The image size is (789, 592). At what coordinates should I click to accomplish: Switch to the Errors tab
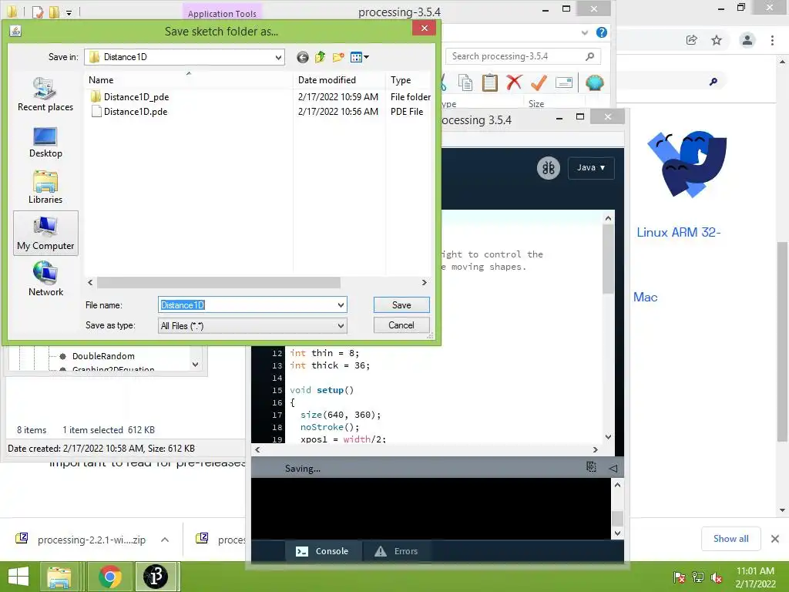pyautogui.click(x=397, y=551)
